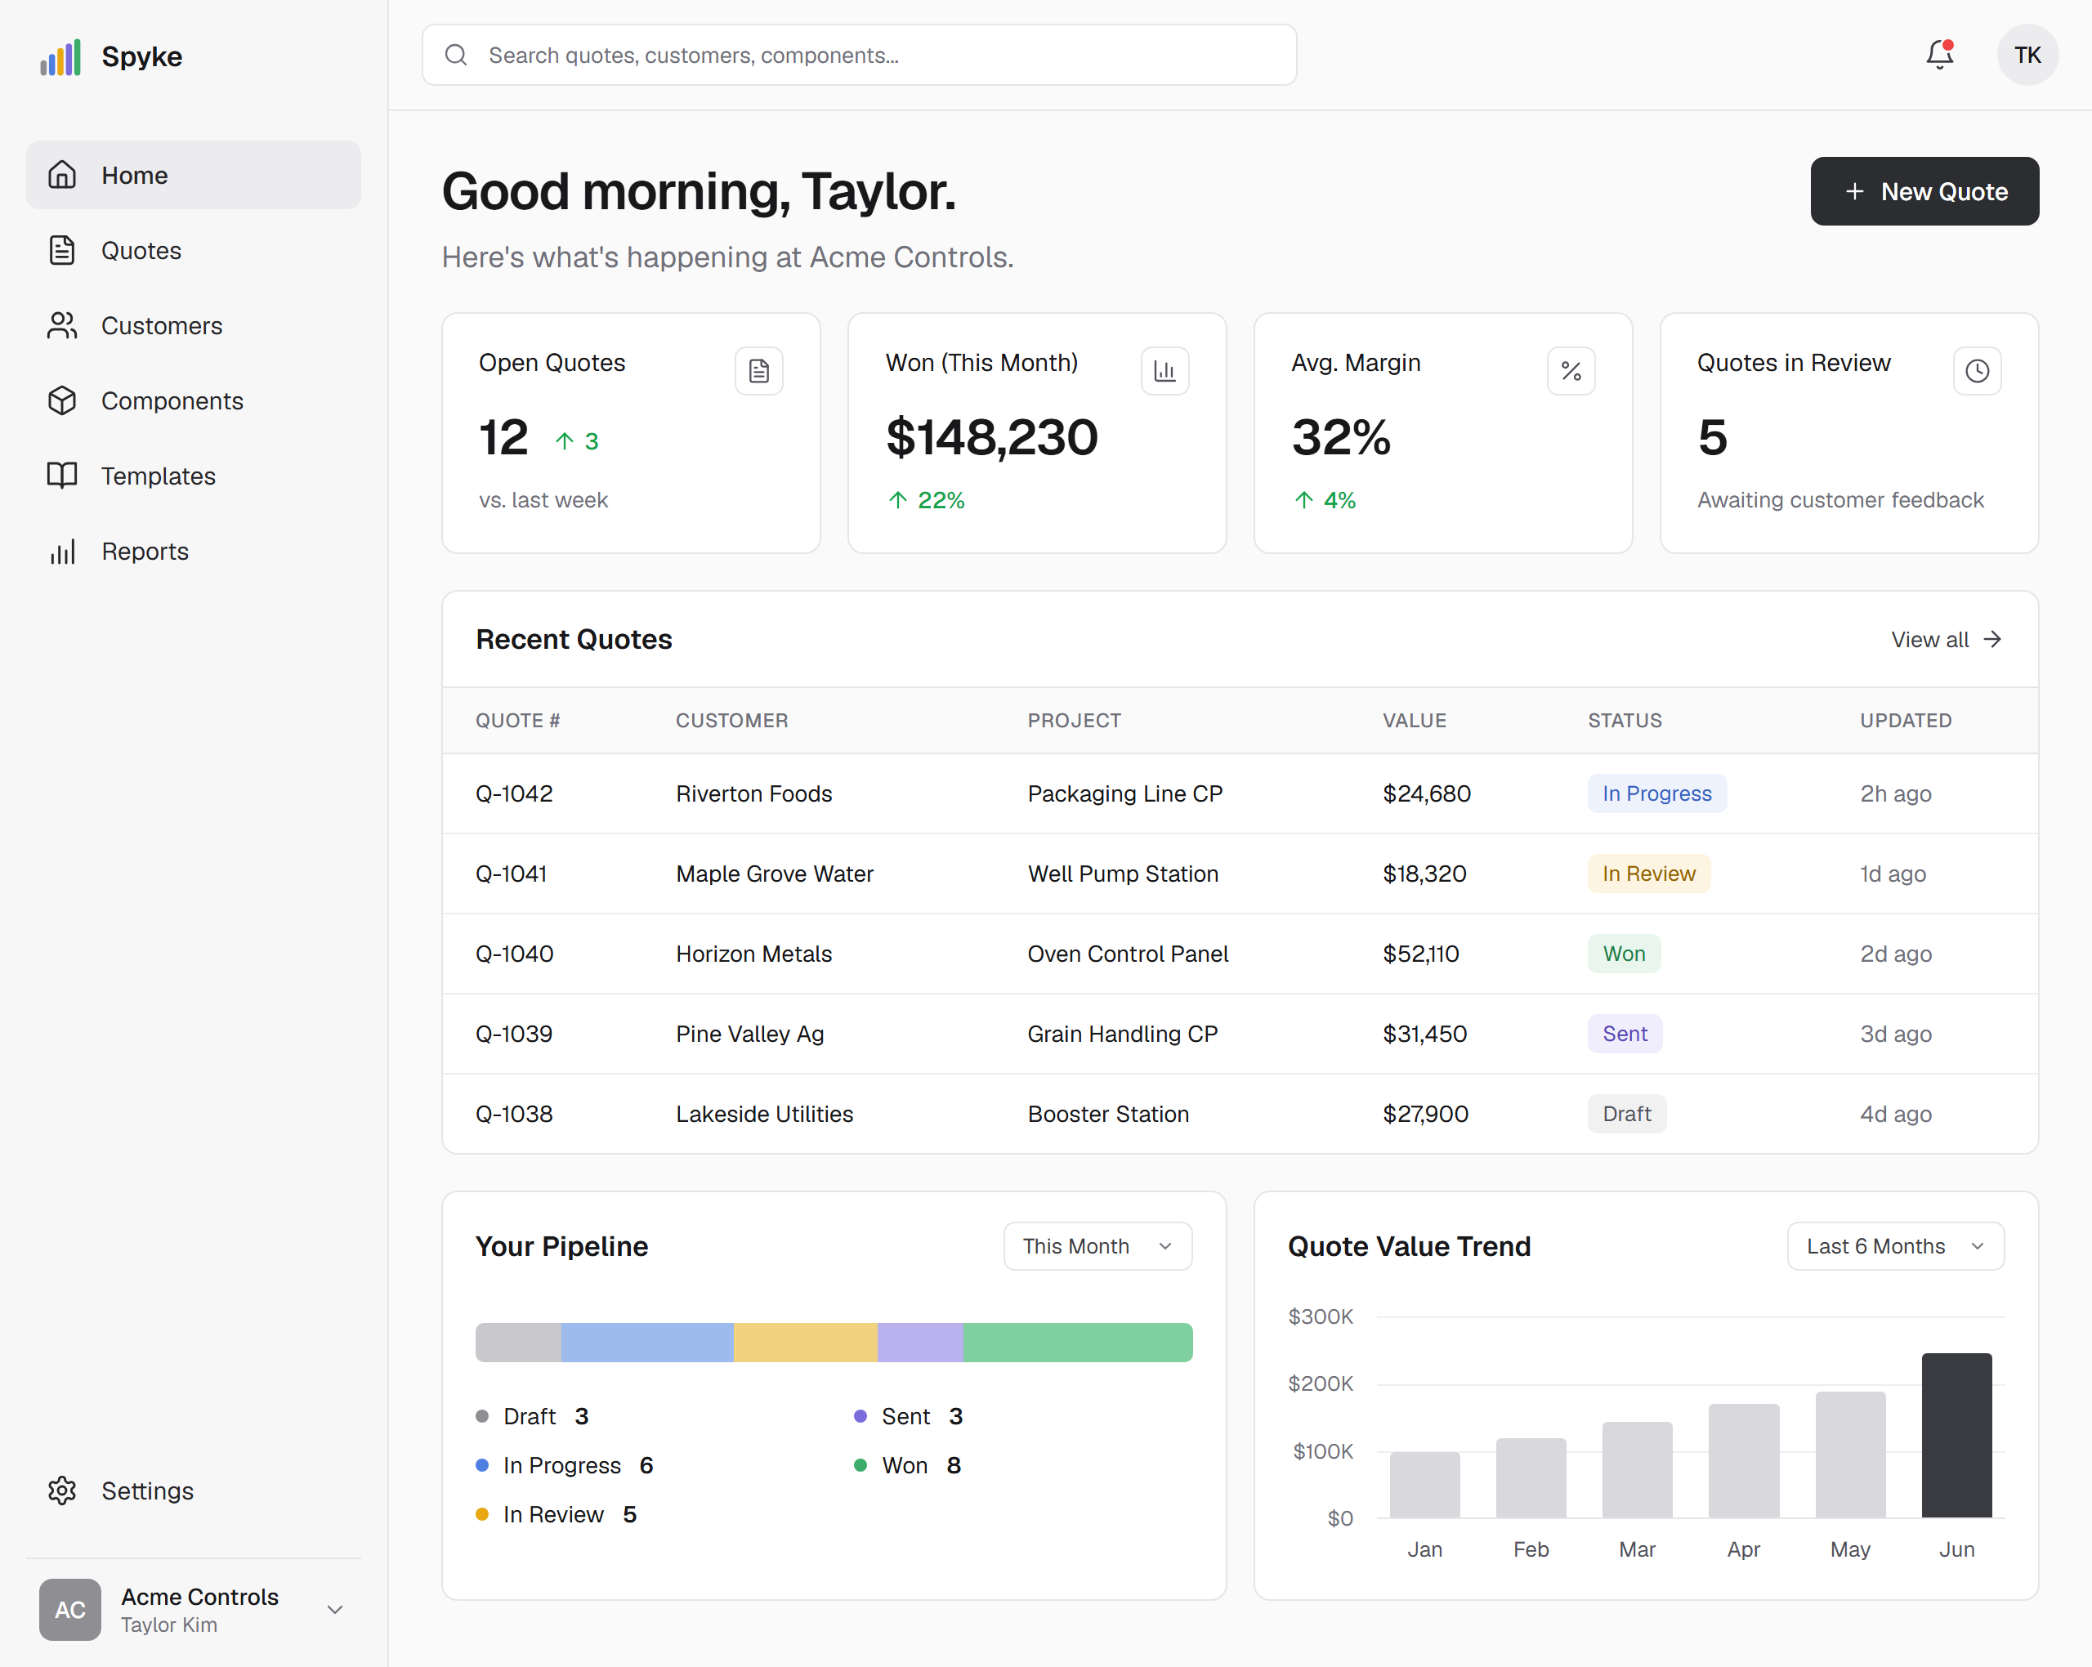
Task: Click the Won legend entry in pipeline
Action: pyautogui.click(x=907, y=1465)
